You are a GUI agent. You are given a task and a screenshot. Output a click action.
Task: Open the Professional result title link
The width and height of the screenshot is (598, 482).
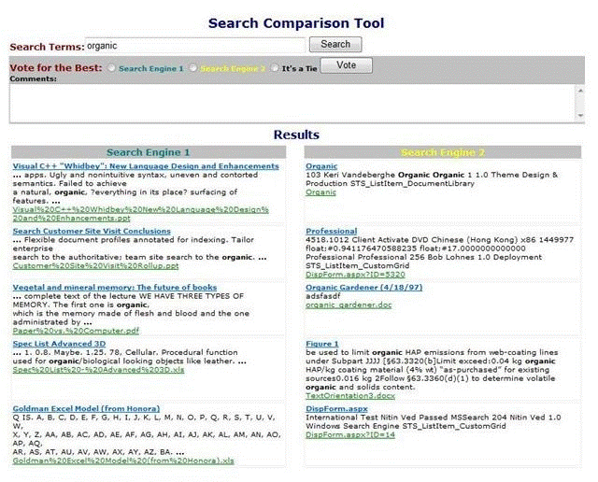point(332,231)
